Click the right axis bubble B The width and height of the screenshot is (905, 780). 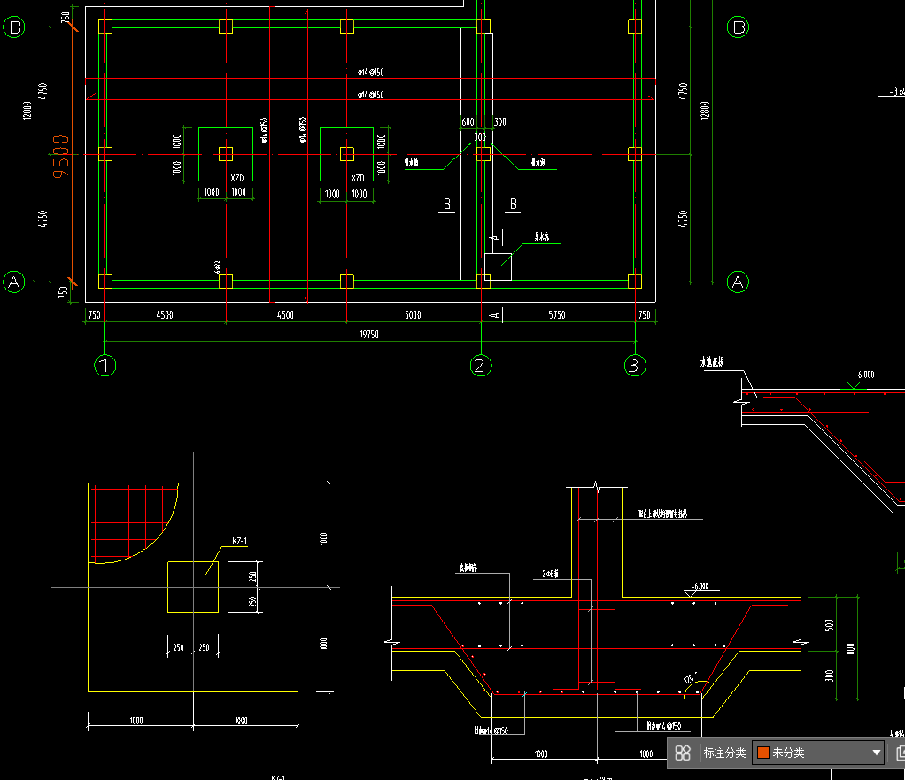coord(738,27)
